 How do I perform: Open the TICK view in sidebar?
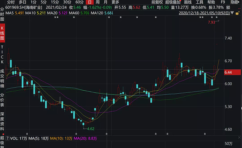point(2,54)
